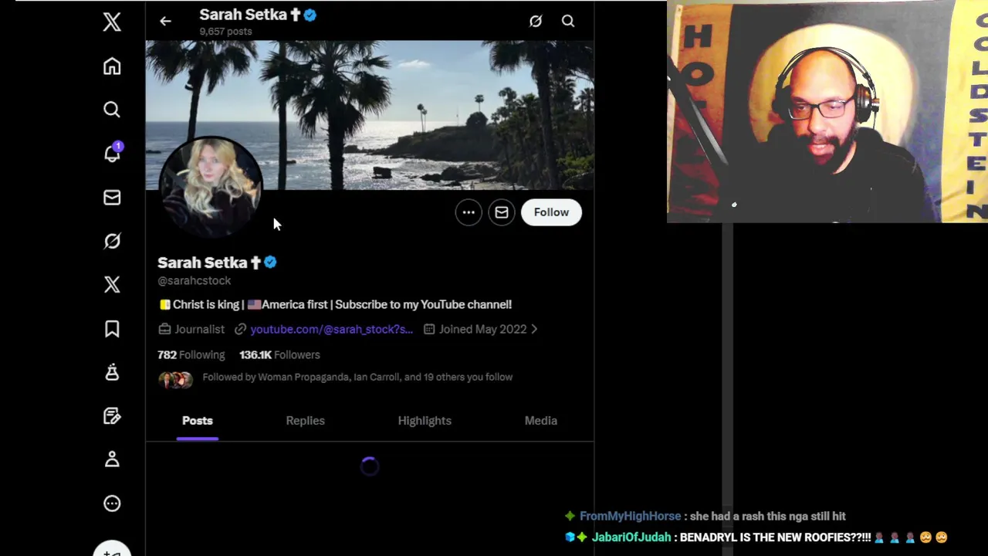
Task: Select the Posts tab
Action: 198,421
